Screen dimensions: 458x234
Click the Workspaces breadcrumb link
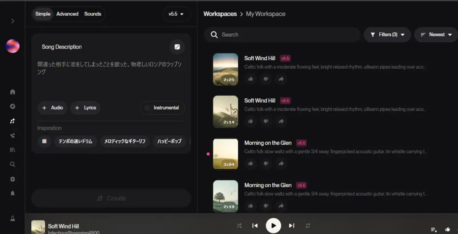[220, 14]
